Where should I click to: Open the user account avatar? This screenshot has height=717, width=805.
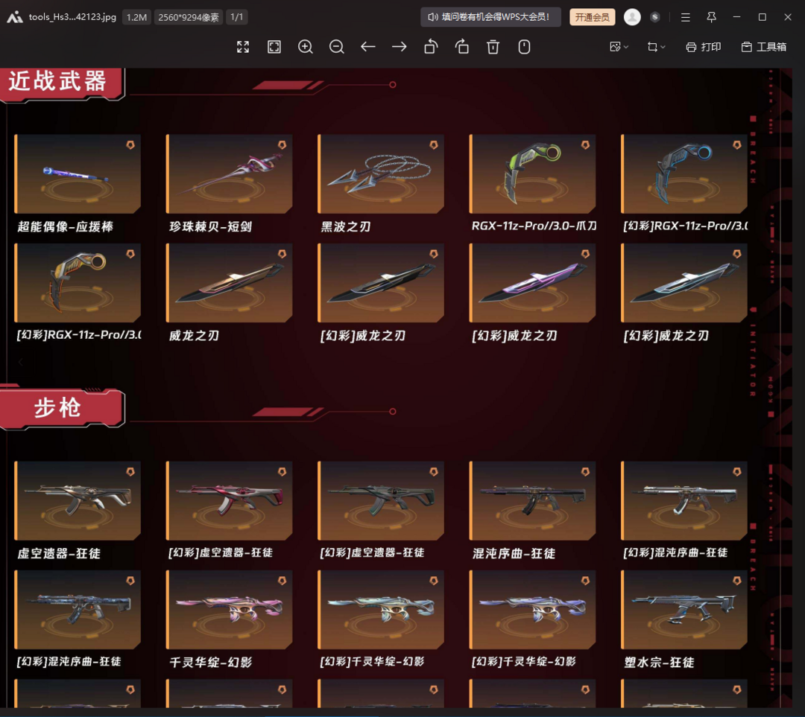tap(632, 17)
